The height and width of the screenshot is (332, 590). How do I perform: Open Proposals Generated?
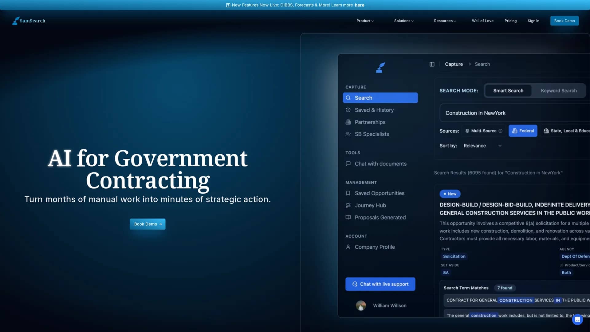pyautogui.click(x=380, y=217)
